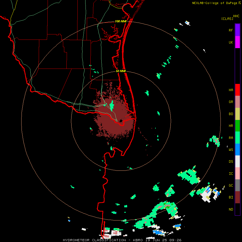Click the HYDROMETEOR CLASSIFICATION title text
The width and height of the screenshot is (242, 242).
[94, 240]
